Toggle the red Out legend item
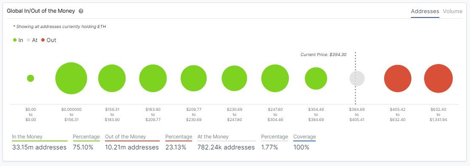The width and height of the screenshot is (470, 166). pyautogui.click(x=48, y=40)
